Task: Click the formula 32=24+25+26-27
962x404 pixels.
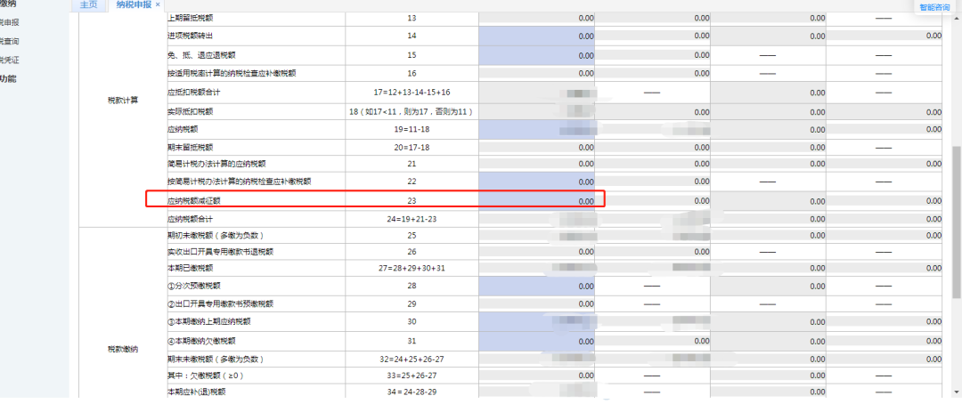Action: pyautogui.click(x=412, y=359)
